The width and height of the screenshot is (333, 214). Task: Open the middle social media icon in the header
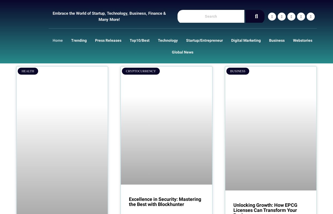click(291, 17)
